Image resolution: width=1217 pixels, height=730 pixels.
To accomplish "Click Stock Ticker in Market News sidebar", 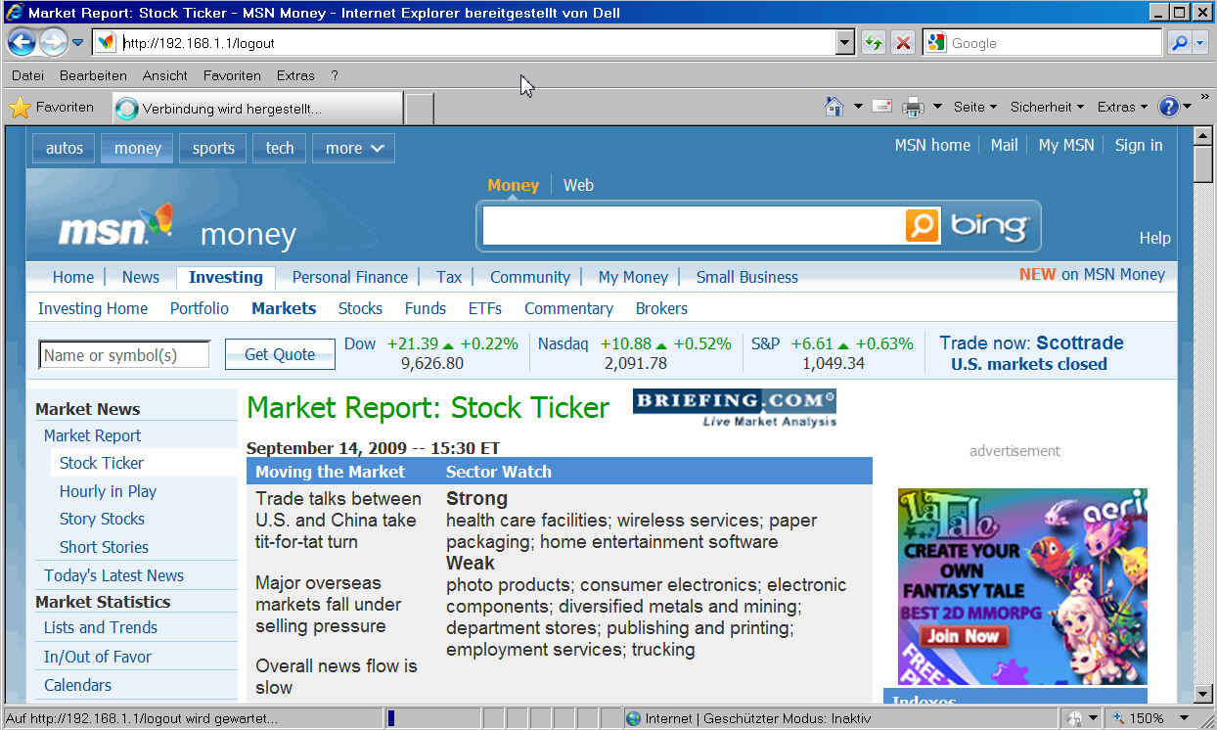I will pos(102,463).
